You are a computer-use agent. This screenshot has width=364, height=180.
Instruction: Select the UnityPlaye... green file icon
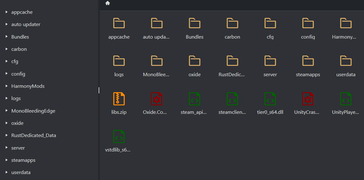[x=346, y=98]
